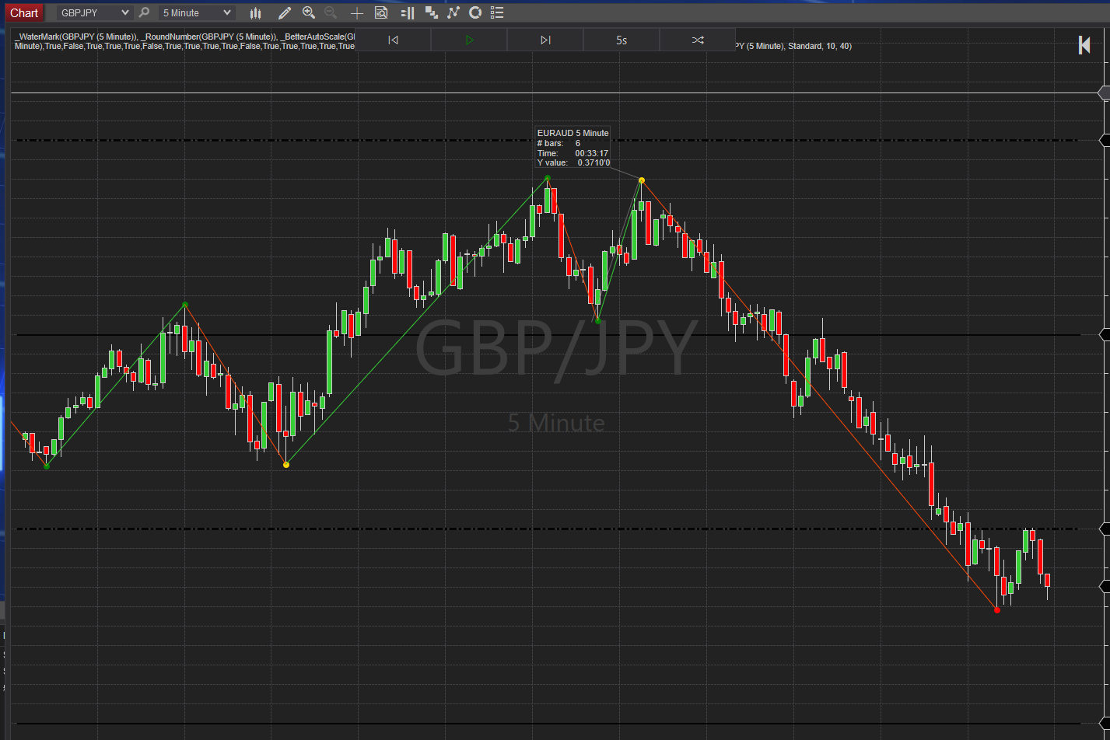Click the large skip-to-start icon at right
This screenshot has width=1110, height=740.
point(1084,45)
